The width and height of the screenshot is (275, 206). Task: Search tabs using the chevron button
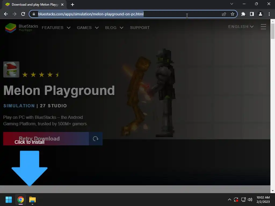pos(232,4)
